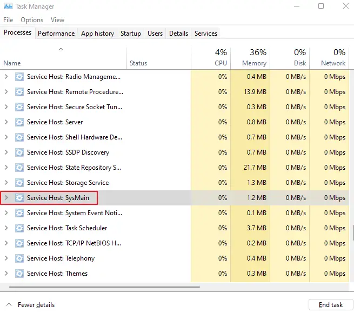Open the Options menu

[x=32, y=20]
